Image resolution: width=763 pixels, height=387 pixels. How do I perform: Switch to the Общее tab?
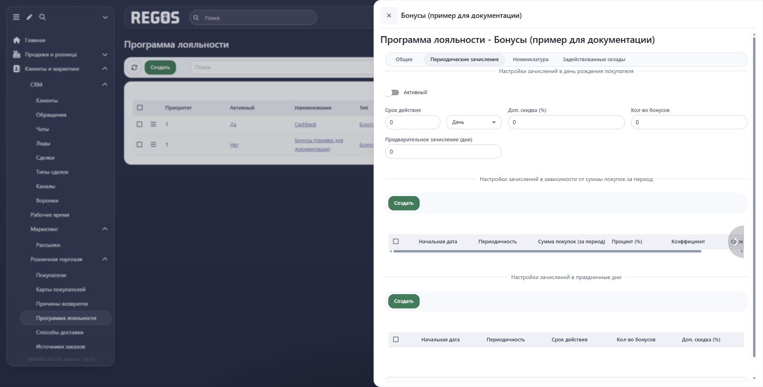(x=404, y=60)
